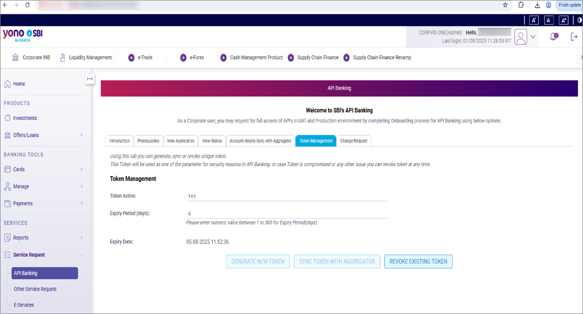The width and height of the screenshot is (583, 314).
Task: Click the Reports icon in the sidebar
Action: [7, 238]
